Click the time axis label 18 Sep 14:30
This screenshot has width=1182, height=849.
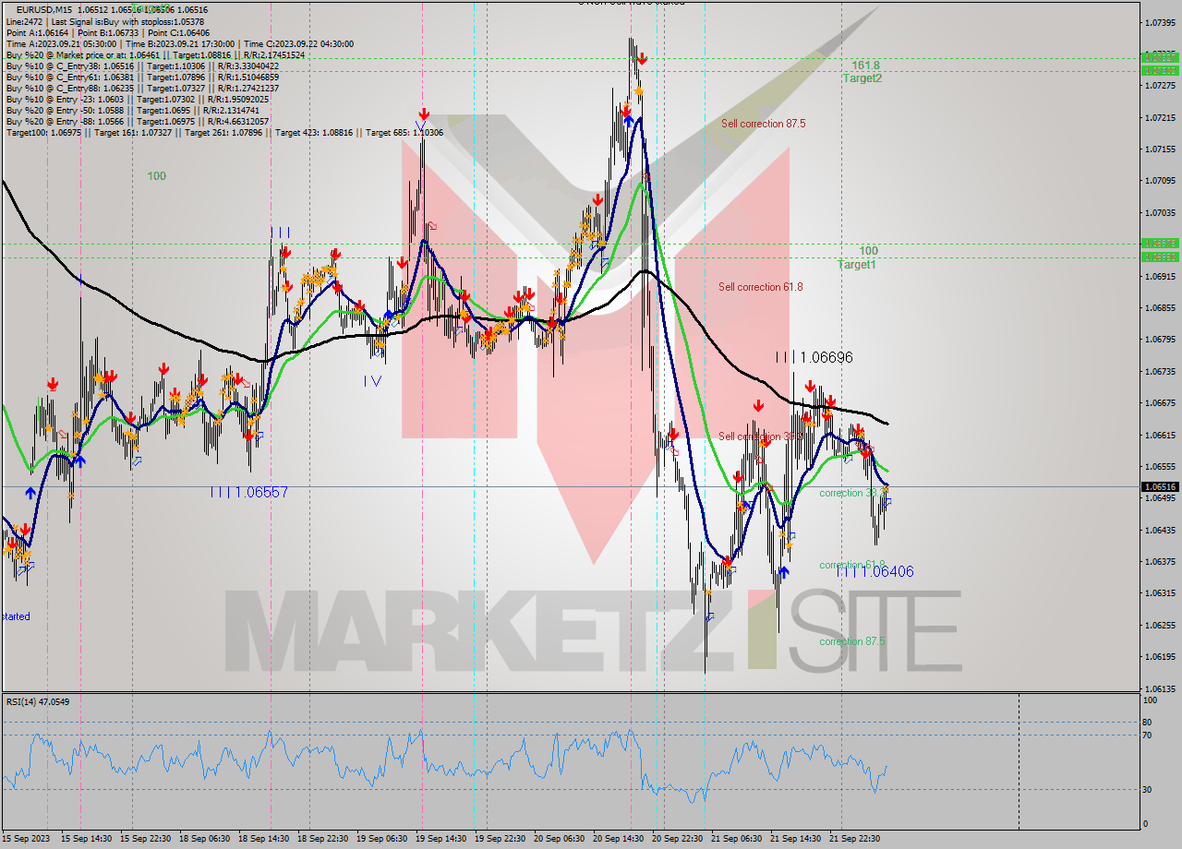[x=264, y=839]
